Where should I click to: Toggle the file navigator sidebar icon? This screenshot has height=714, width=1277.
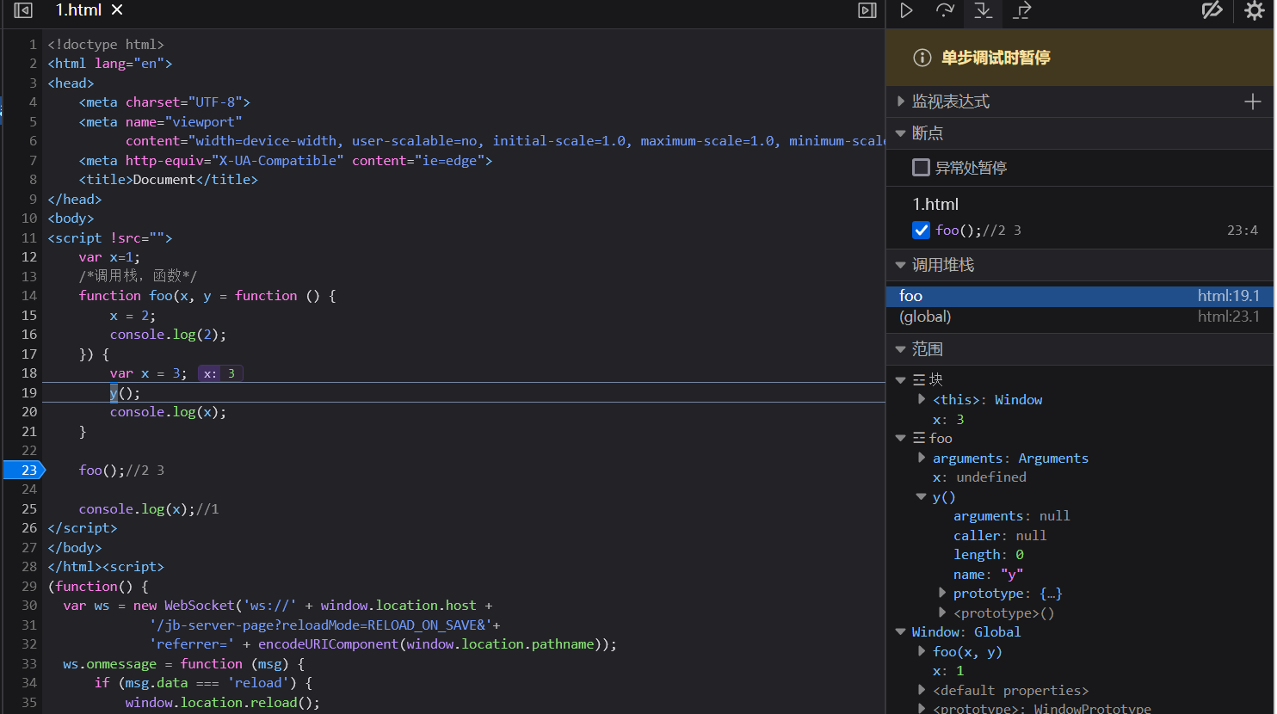(23, 10)
